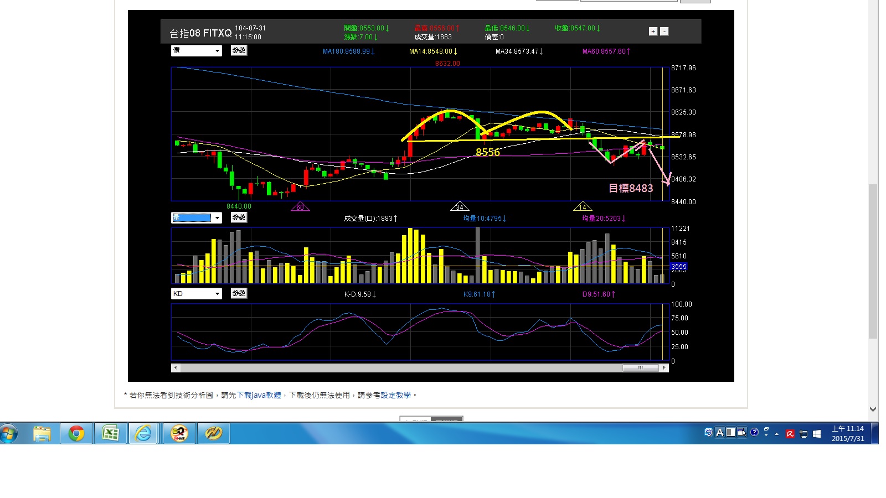This screenshot has width=886, height=498.
Task: Click the chart scrollbar left arrow
Action: tap(176, 367)
